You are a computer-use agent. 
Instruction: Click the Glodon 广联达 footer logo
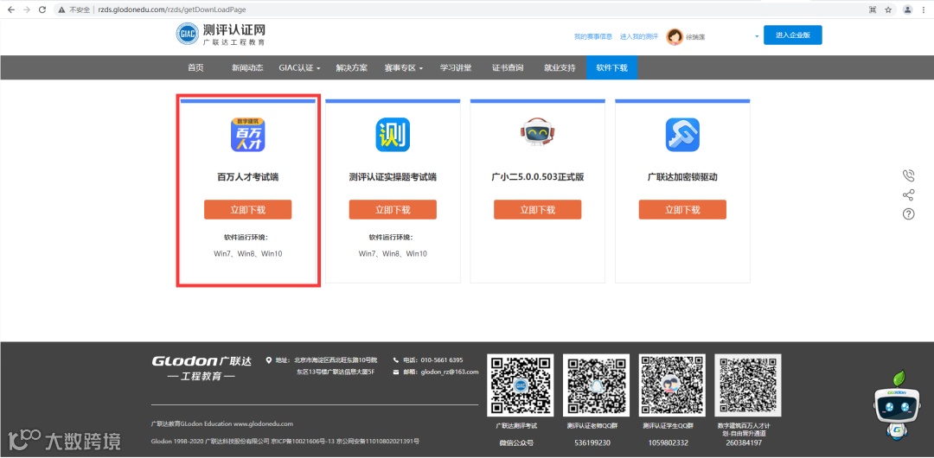(x=202, y=368)
